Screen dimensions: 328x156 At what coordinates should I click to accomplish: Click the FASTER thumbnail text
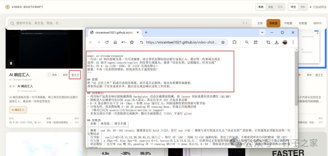pos(288,153)
